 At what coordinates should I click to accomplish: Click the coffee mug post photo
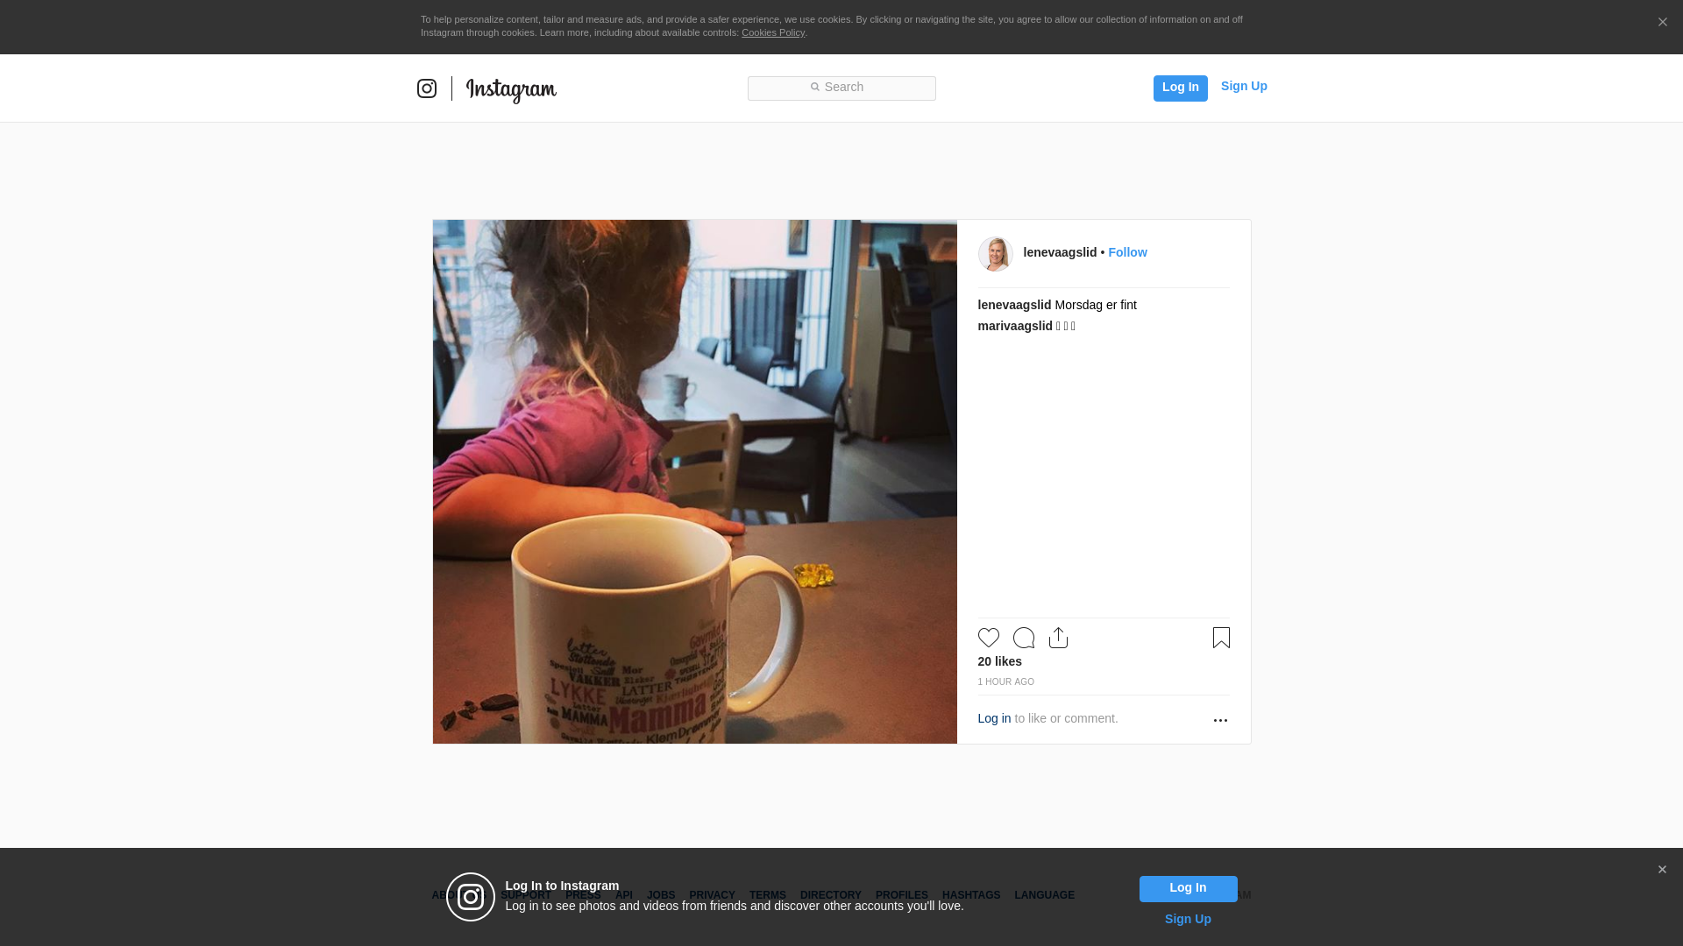[695, 482]
